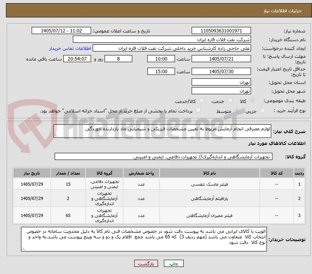Click item name فیلتر ممبران آزمایشگاهی
Image resolution: width=312 pixels, height=274 pixels.
click(209, 215)
